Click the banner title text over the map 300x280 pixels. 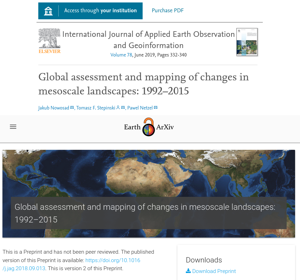coord(145,213)
